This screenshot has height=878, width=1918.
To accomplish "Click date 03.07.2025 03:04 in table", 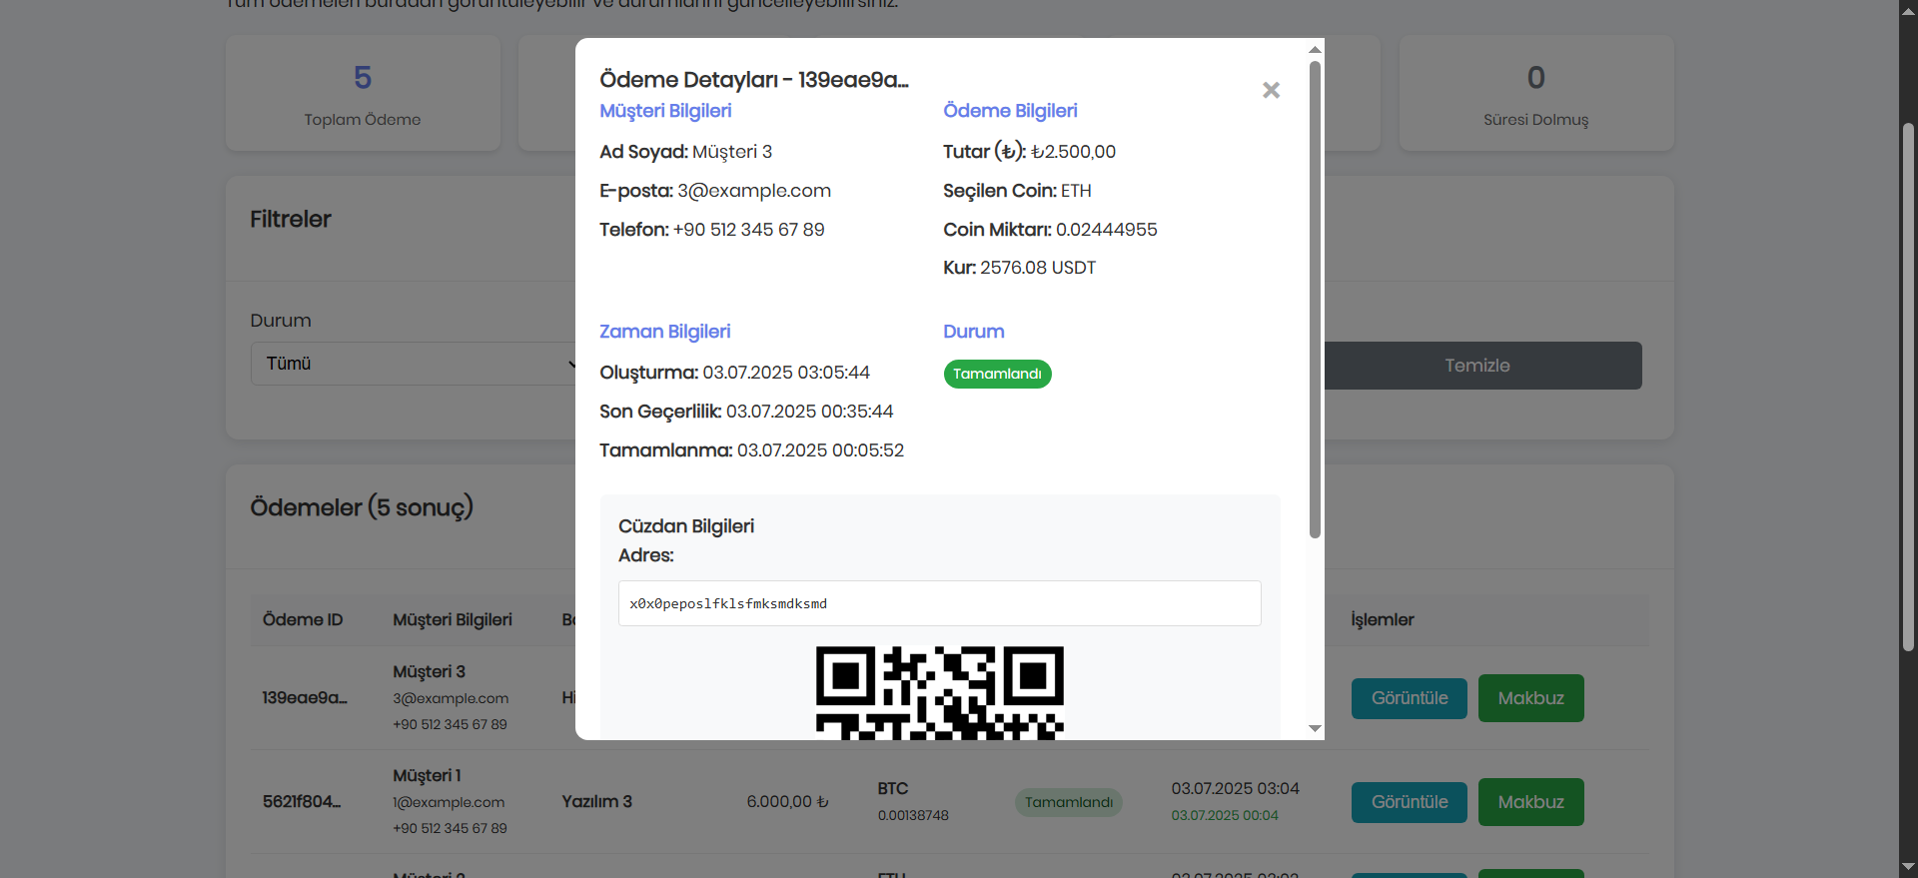I will click(x=1235, y=789).
